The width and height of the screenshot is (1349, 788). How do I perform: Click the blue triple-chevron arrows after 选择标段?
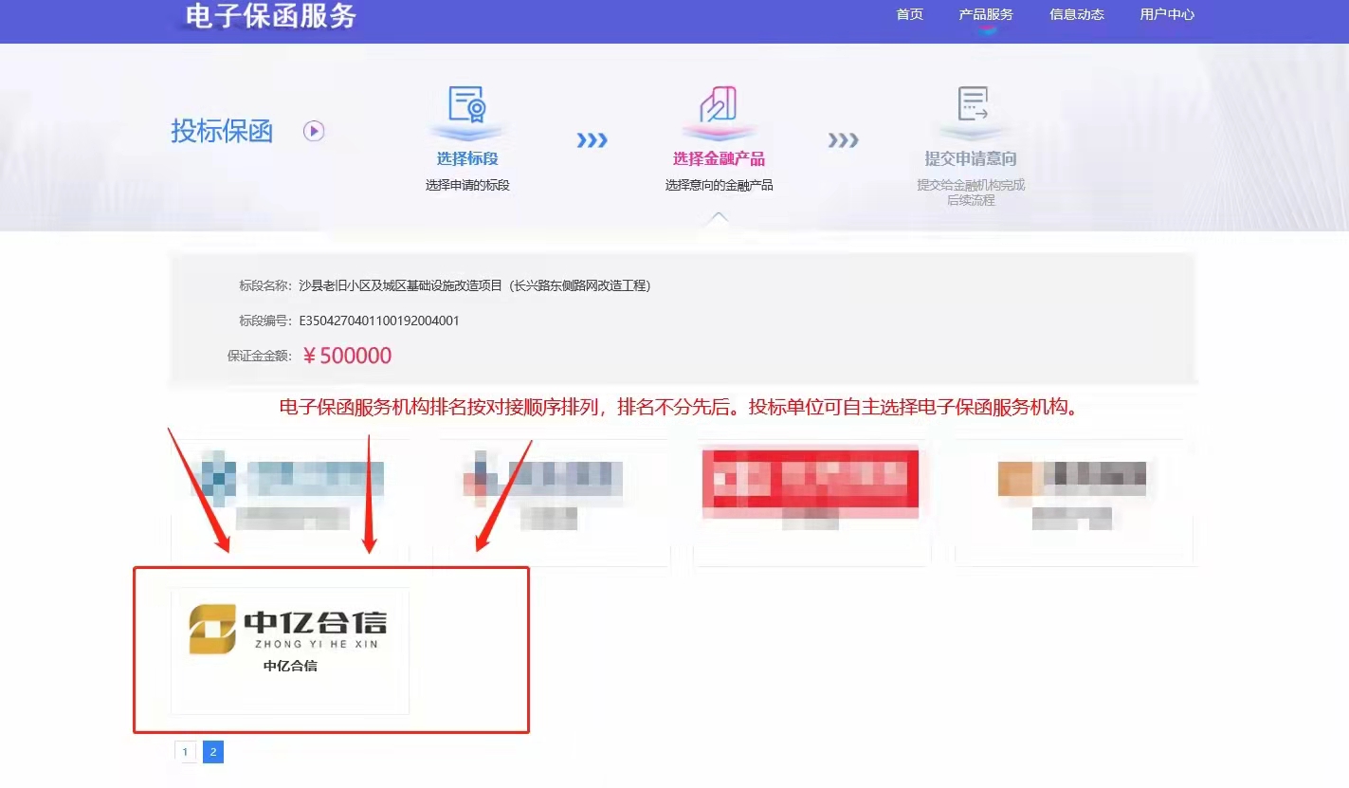coord(592,140)
